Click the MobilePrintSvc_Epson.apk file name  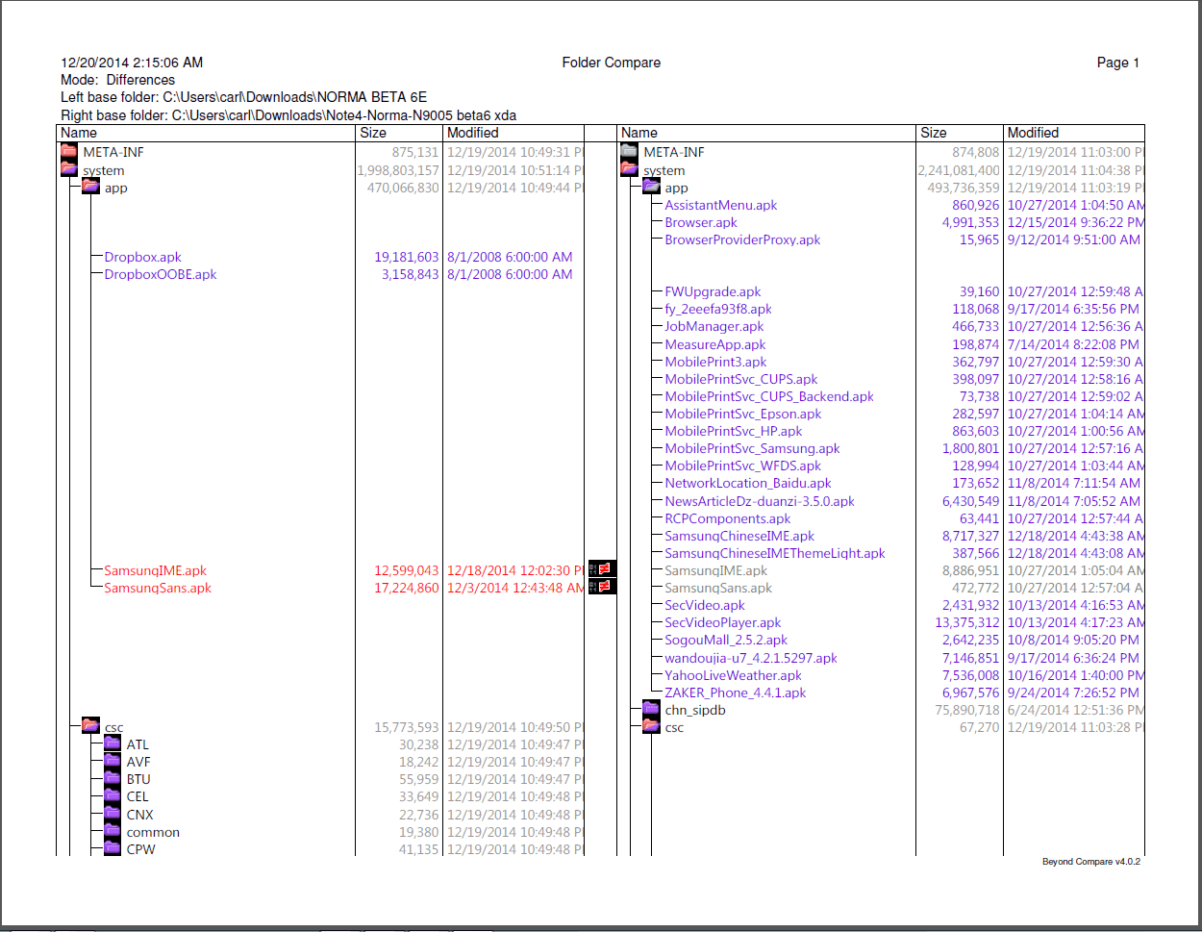(743, 414)
